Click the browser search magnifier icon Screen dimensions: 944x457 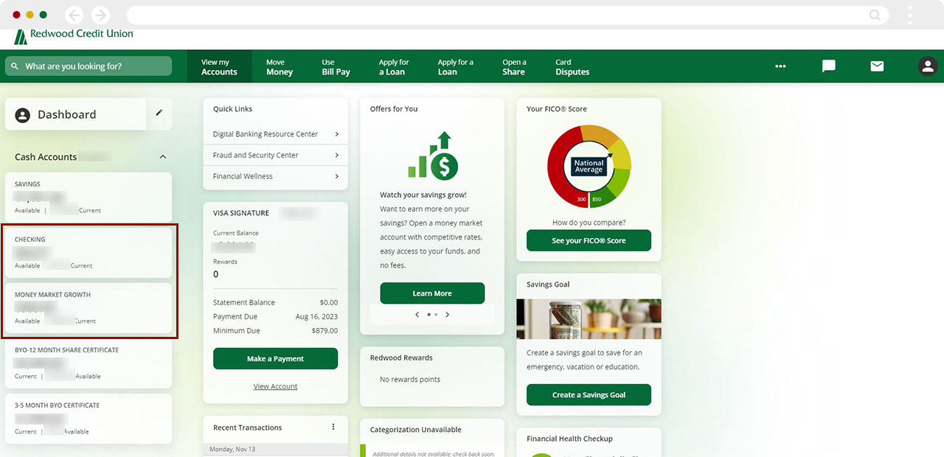[875, 15]
